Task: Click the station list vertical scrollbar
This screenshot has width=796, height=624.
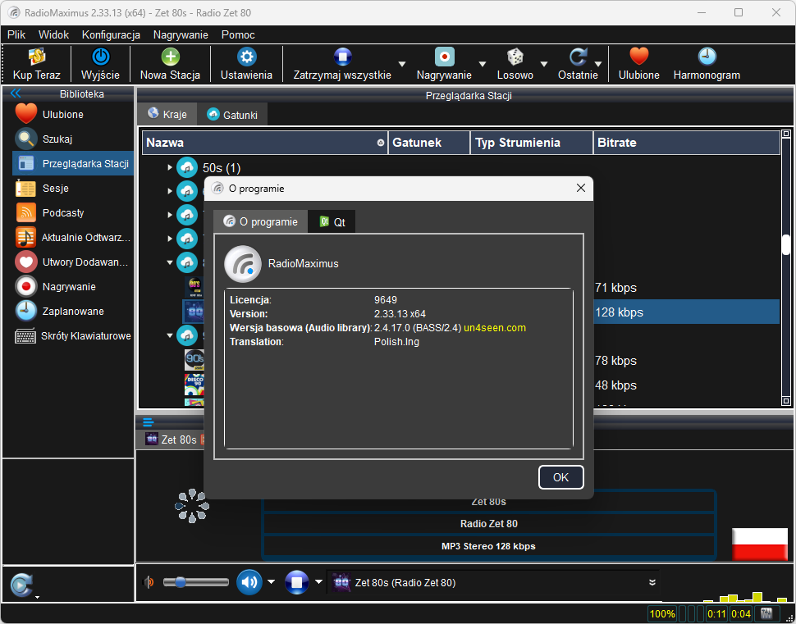Action: coord(786,268)
